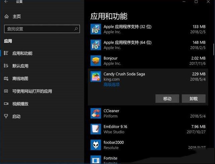Click the king.com publisher text

(x=112, y=79)
